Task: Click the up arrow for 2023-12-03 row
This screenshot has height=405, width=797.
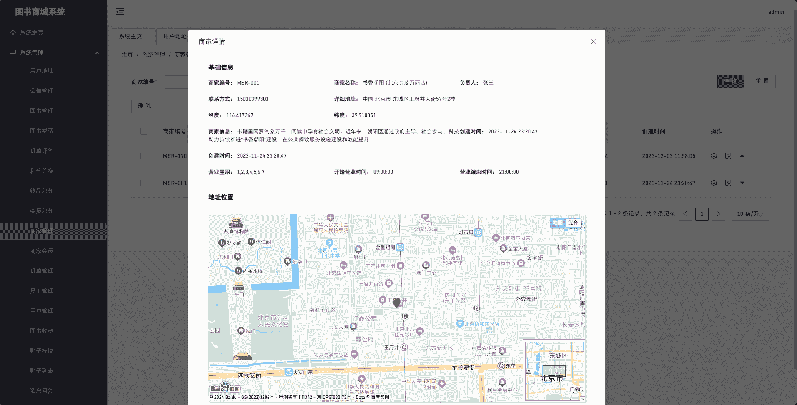Action: [742, 156]
